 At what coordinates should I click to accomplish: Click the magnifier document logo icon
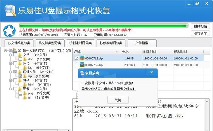10,10
